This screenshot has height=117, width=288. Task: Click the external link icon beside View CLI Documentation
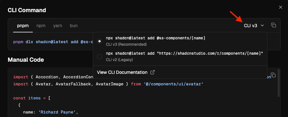coord(153,72)
